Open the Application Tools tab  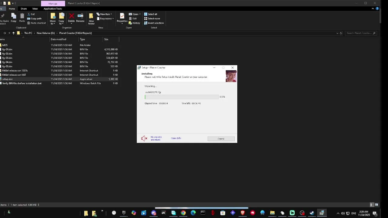tap(53, 9)
